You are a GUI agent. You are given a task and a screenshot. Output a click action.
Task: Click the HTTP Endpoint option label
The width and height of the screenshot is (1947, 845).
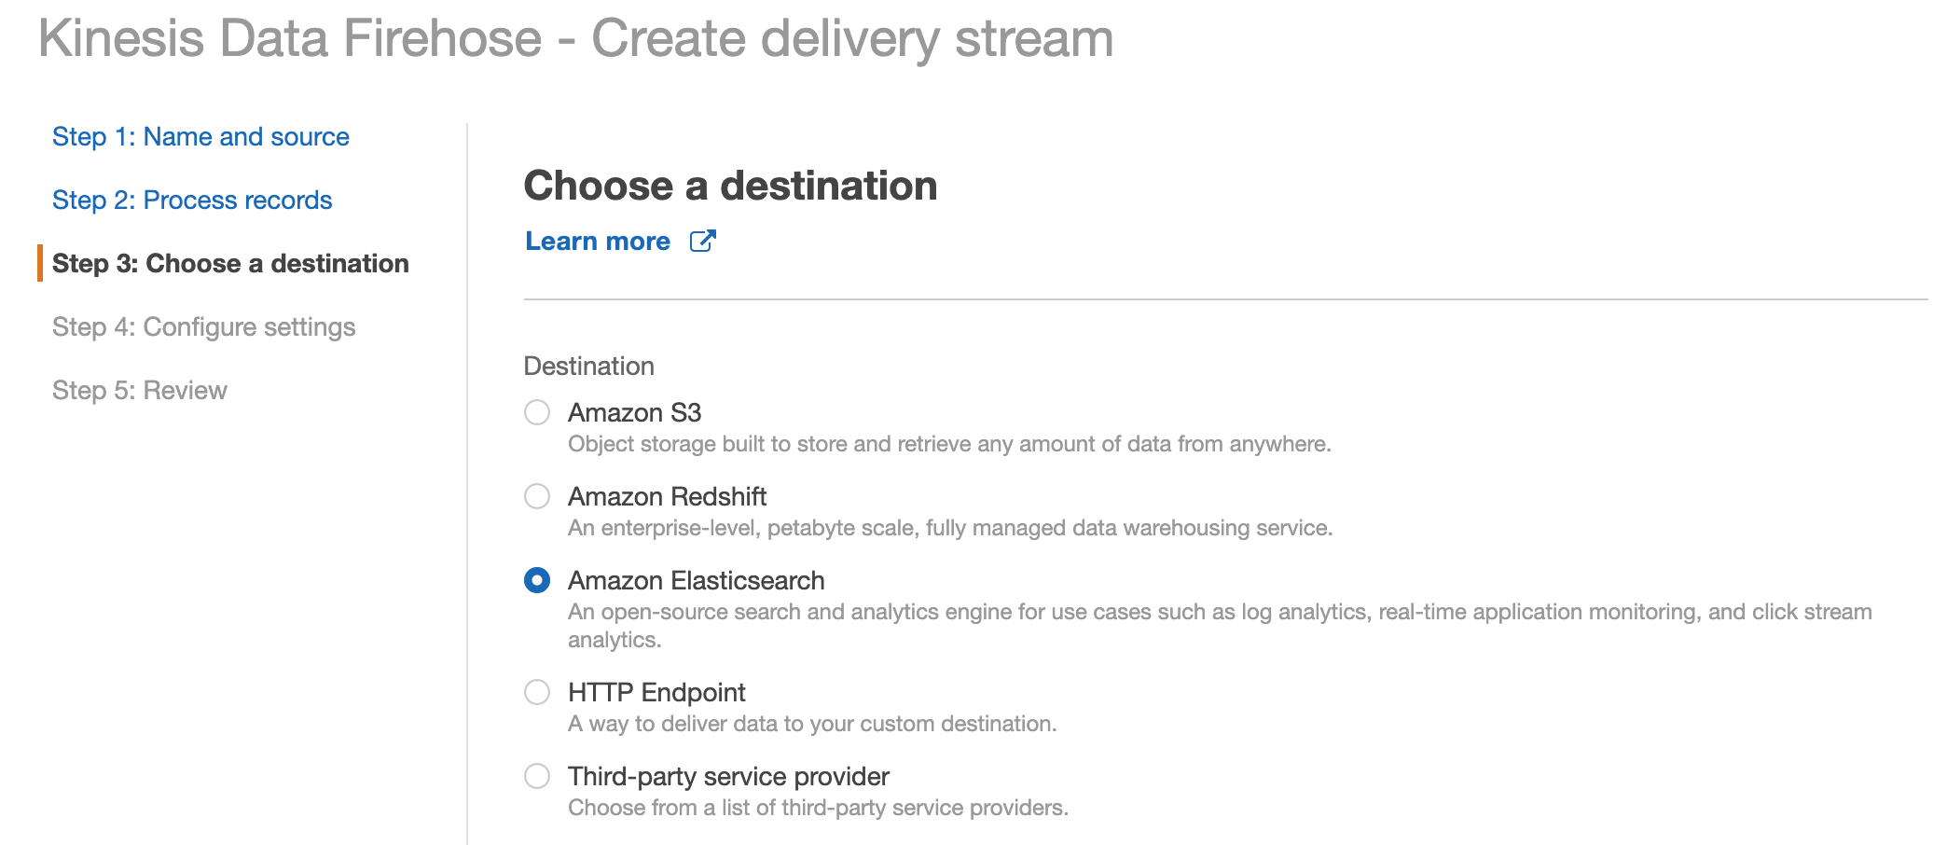[656, 692]
